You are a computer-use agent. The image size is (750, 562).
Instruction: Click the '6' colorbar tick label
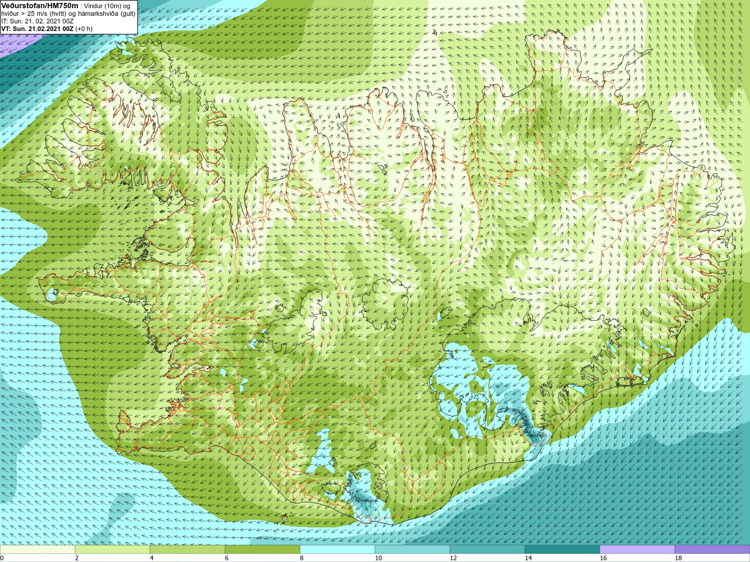pyautogui.click(x=226, y=558)
